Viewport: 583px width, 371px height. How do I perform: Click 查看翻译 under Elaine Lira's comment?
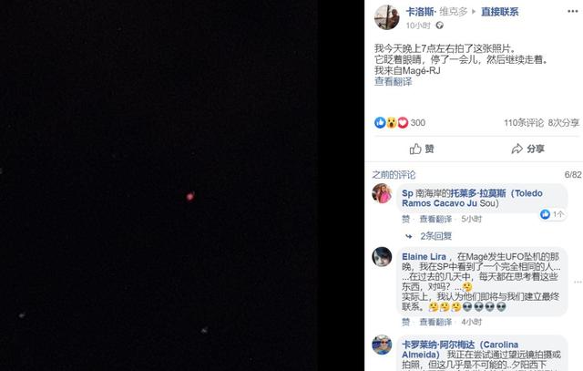[x=435, y=322]
